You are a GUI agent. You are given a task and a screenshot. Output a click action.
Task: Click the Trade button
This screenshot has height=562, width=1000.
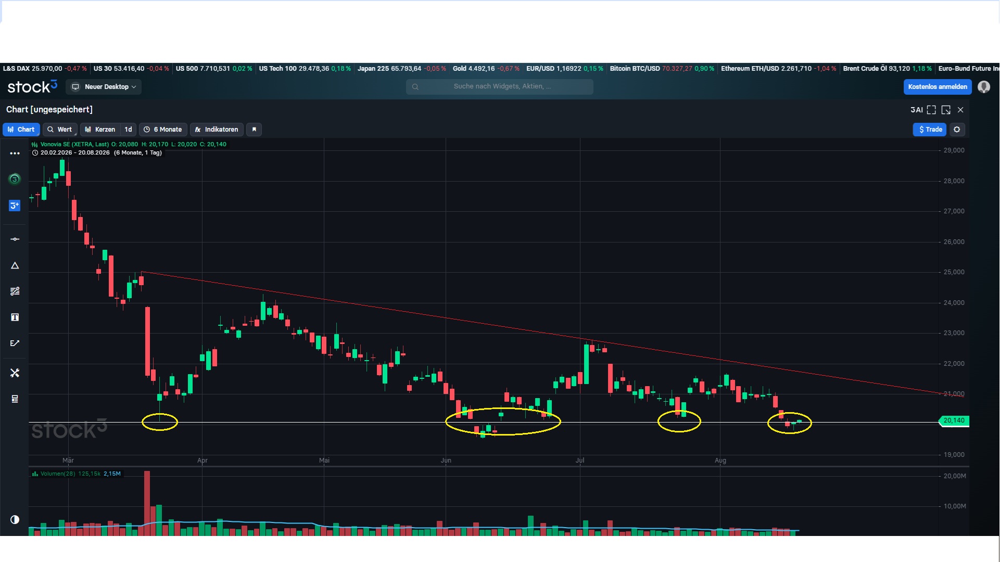[930, 130]
